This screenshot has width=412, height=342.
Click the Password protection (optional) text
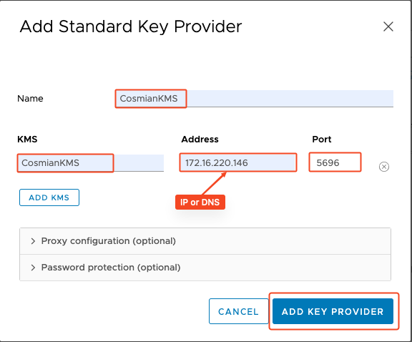111,268
